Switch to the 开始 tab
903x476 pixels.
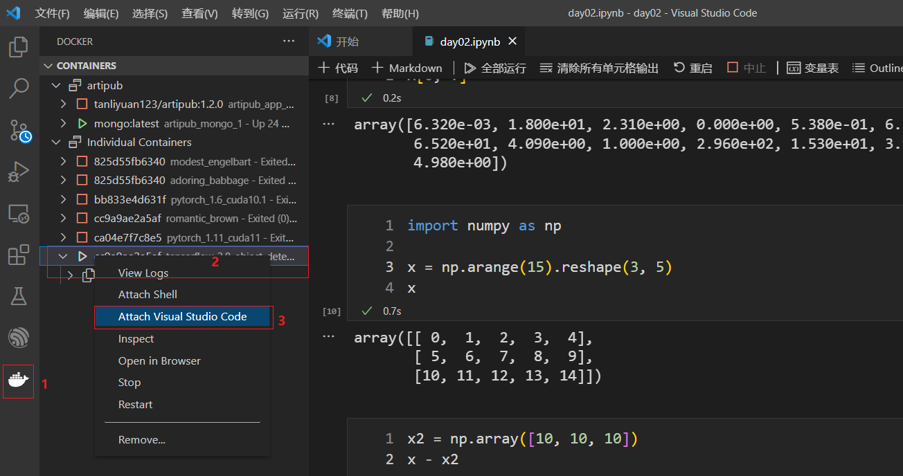[360, 42]
